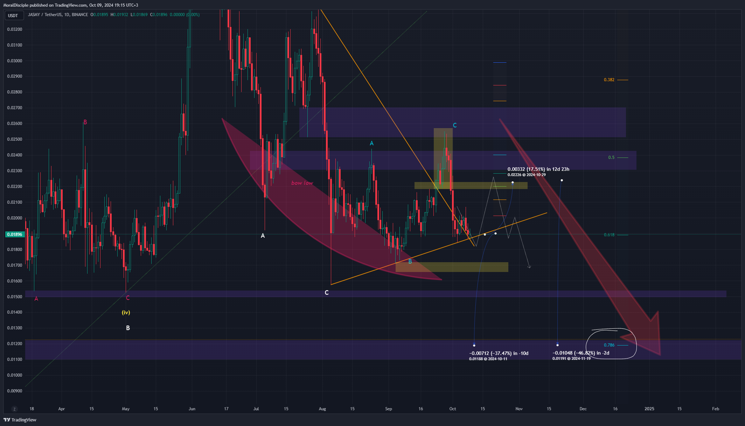The height and width of the screenshot is (426, 745).
Task: Click the 0.01188 2024-10-11 forecast label
Action: (488, 359)
